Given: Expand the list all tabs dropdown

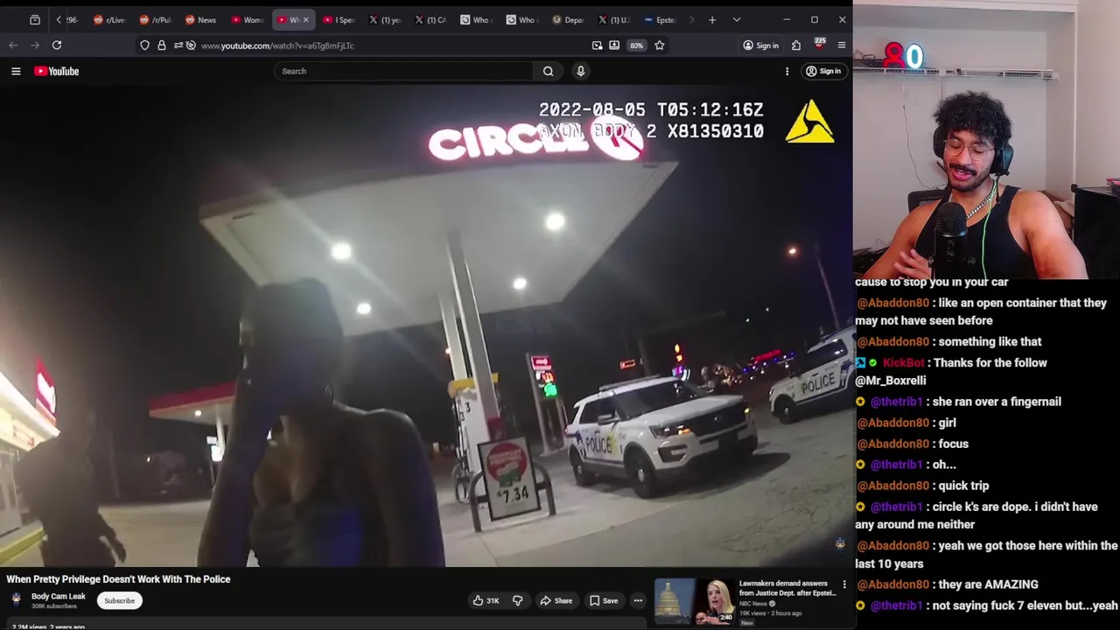Looking at the screenshot, I should (x=737, y=19).
